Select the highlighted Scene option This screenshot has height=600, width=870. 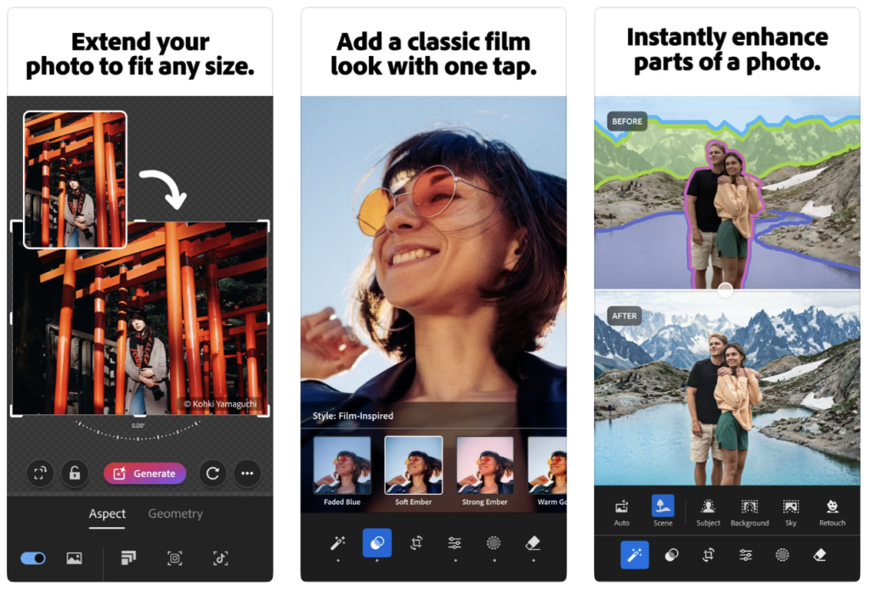[663, 512]
